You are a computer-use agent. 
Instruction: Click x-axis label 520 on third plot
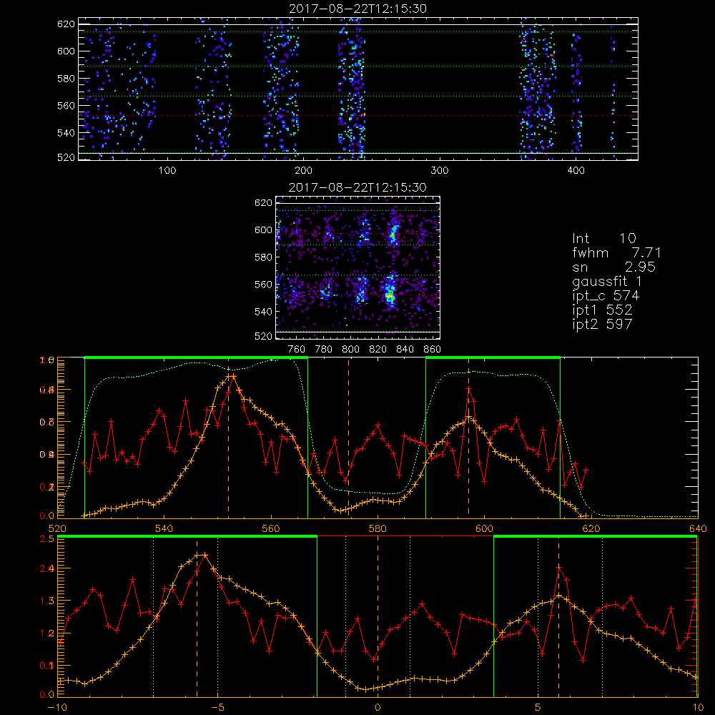pyautogui.click(x=57, y=529)
